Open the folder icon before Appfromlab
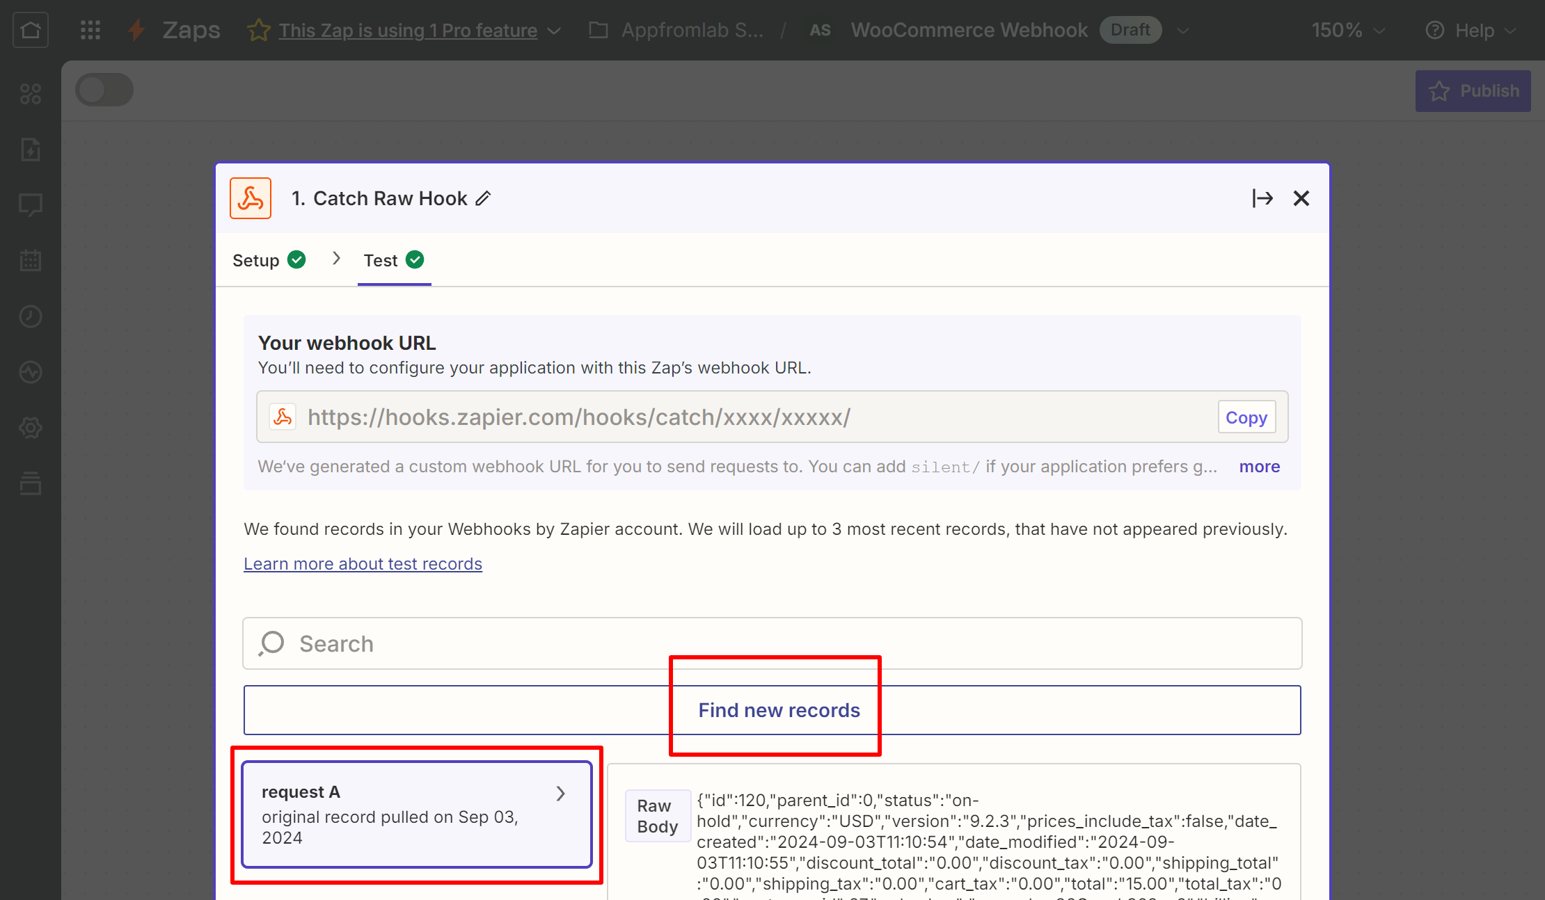 pyautogui.click(x=599, y=30)
